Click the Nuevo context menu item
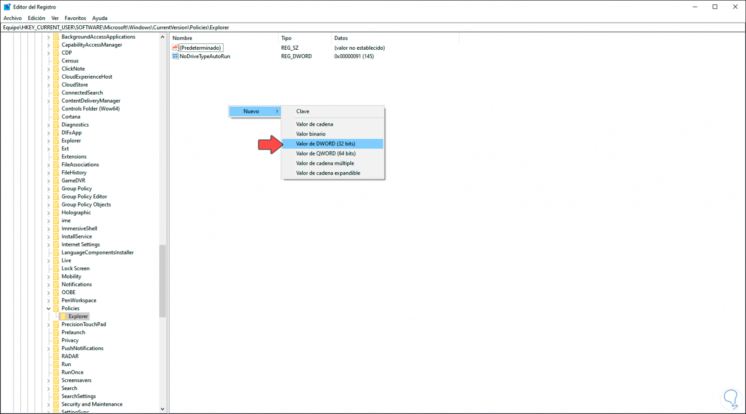Viewport: 746px width, 414px height. tap(255, 111)
